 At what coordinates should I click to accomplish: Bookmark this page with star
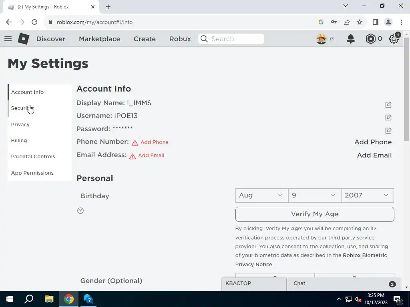pos(360,22)
